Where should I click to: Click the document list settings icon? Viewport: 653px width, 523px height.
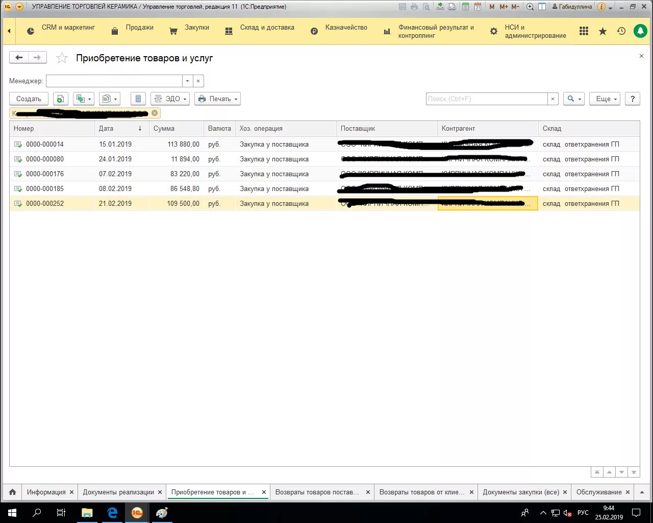[x=138, y=99]
